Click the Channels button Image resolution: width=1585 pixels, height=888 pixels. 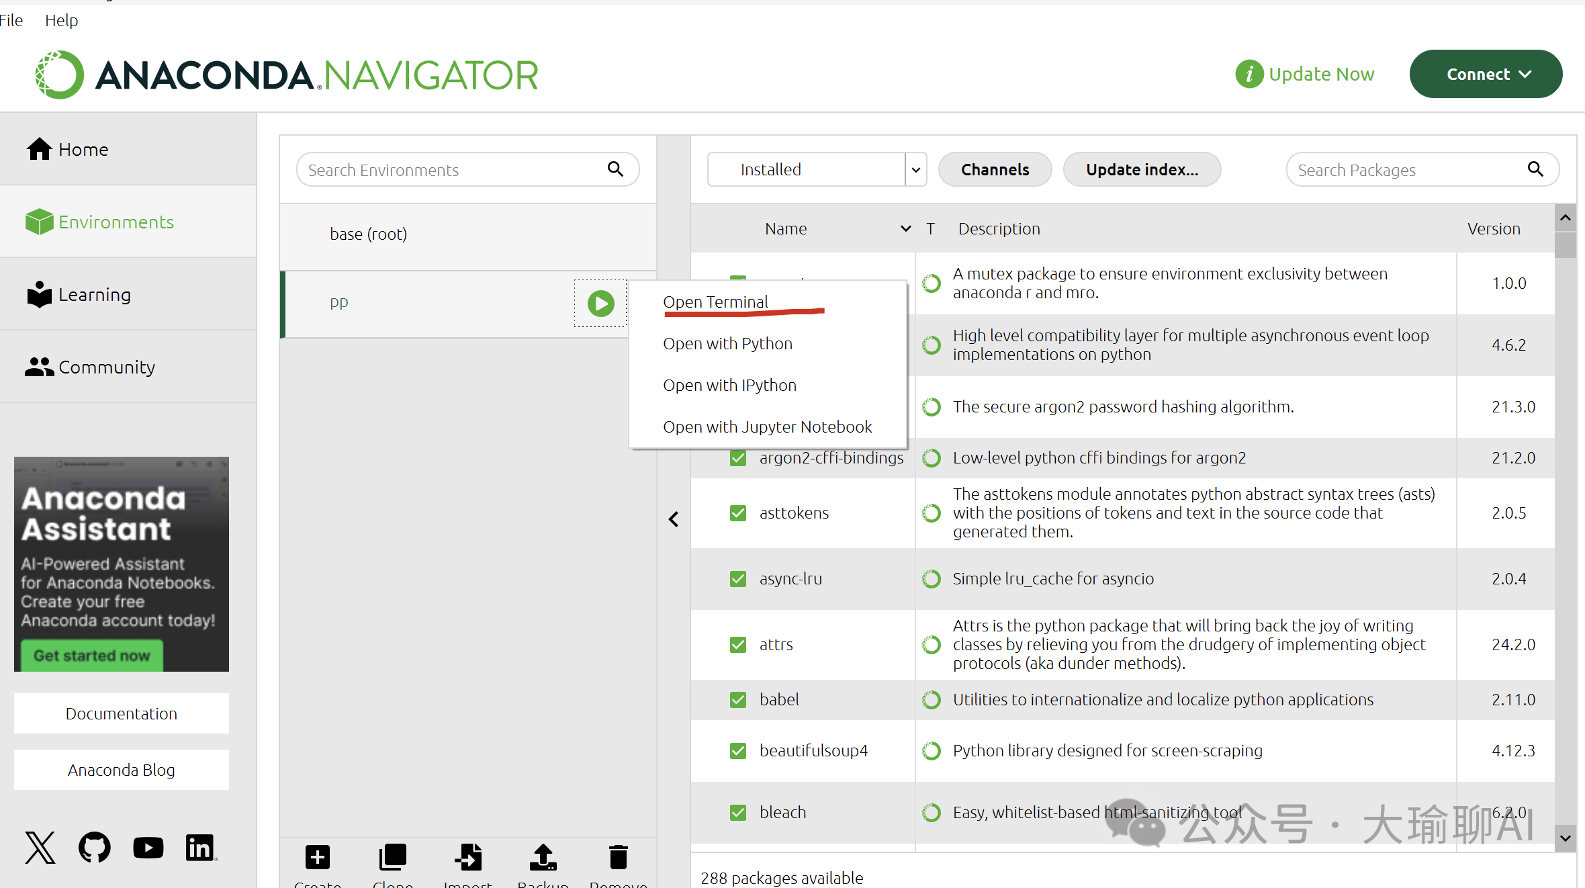pos(995,170)
